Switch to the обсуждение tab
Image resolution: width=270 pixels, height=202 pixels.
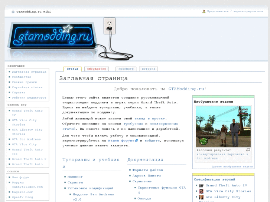pyautogui.click(x=97, y=69)
